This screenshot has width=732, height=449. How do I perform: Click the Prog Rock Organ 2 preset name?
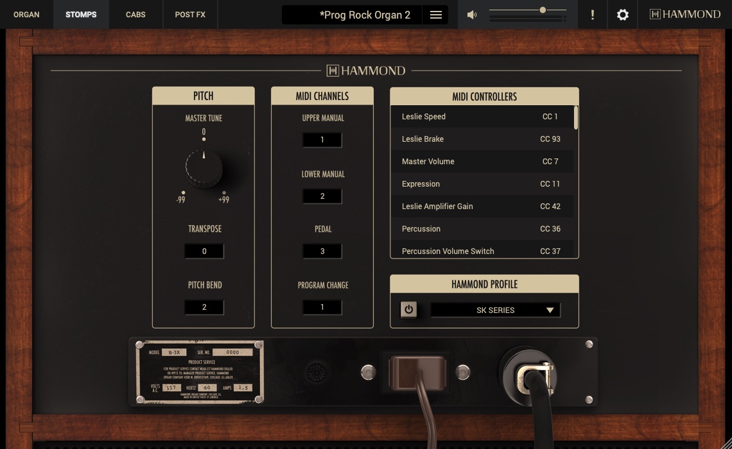click(365, 15)
